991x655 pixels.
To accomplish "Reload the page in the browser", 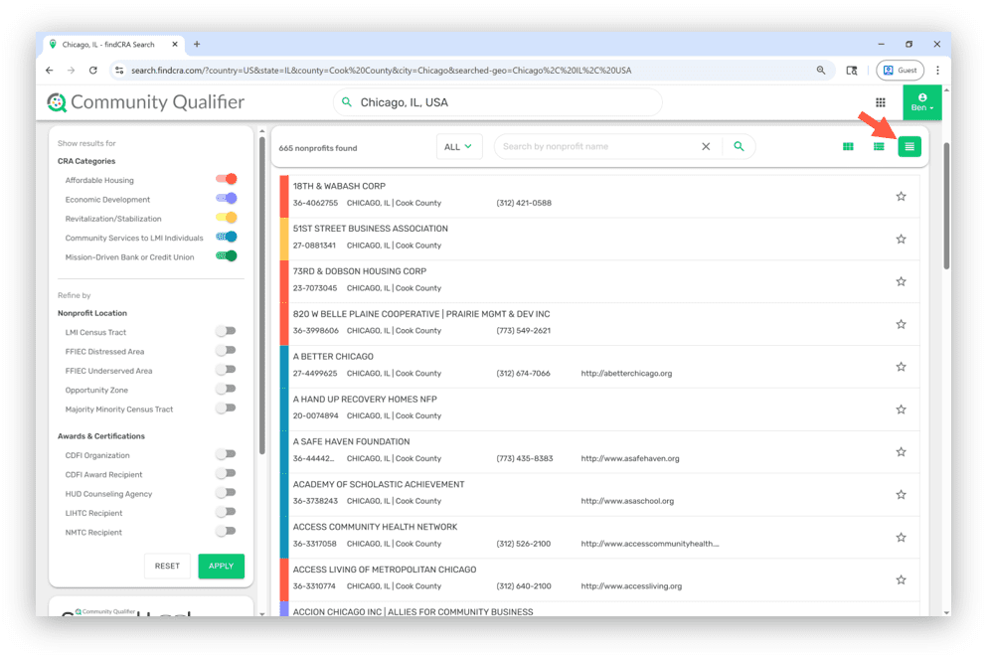I will 92,71.
